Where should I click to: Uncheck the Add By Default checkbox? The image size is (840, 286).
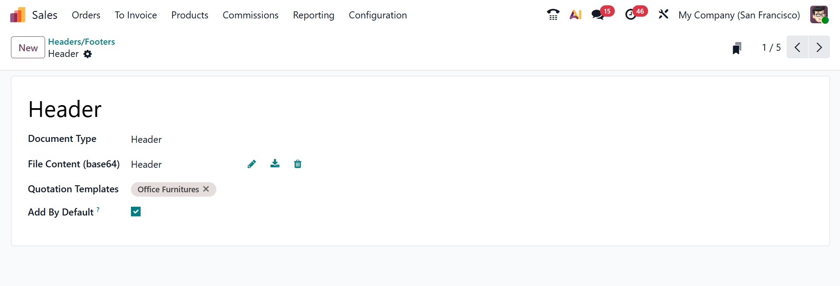point(136,212)
